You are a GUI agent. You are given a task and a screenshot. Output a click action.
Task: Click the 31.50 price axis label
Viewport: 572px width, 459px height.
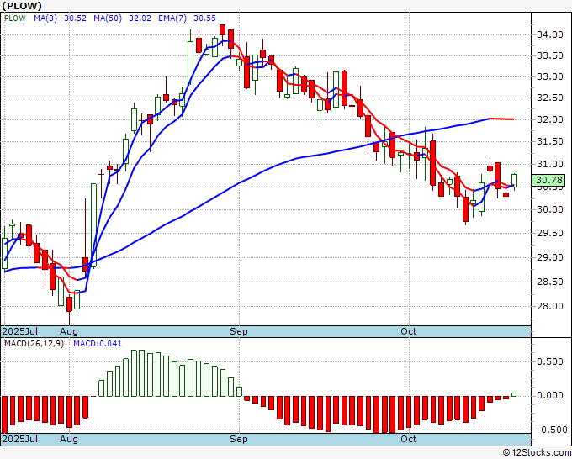(x=550, y=141)
